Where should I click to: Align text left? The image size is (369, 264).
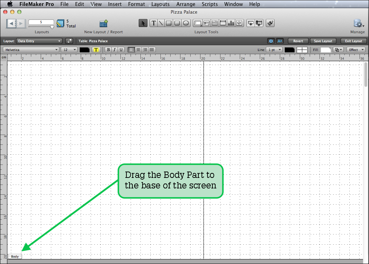click(131, 50)
